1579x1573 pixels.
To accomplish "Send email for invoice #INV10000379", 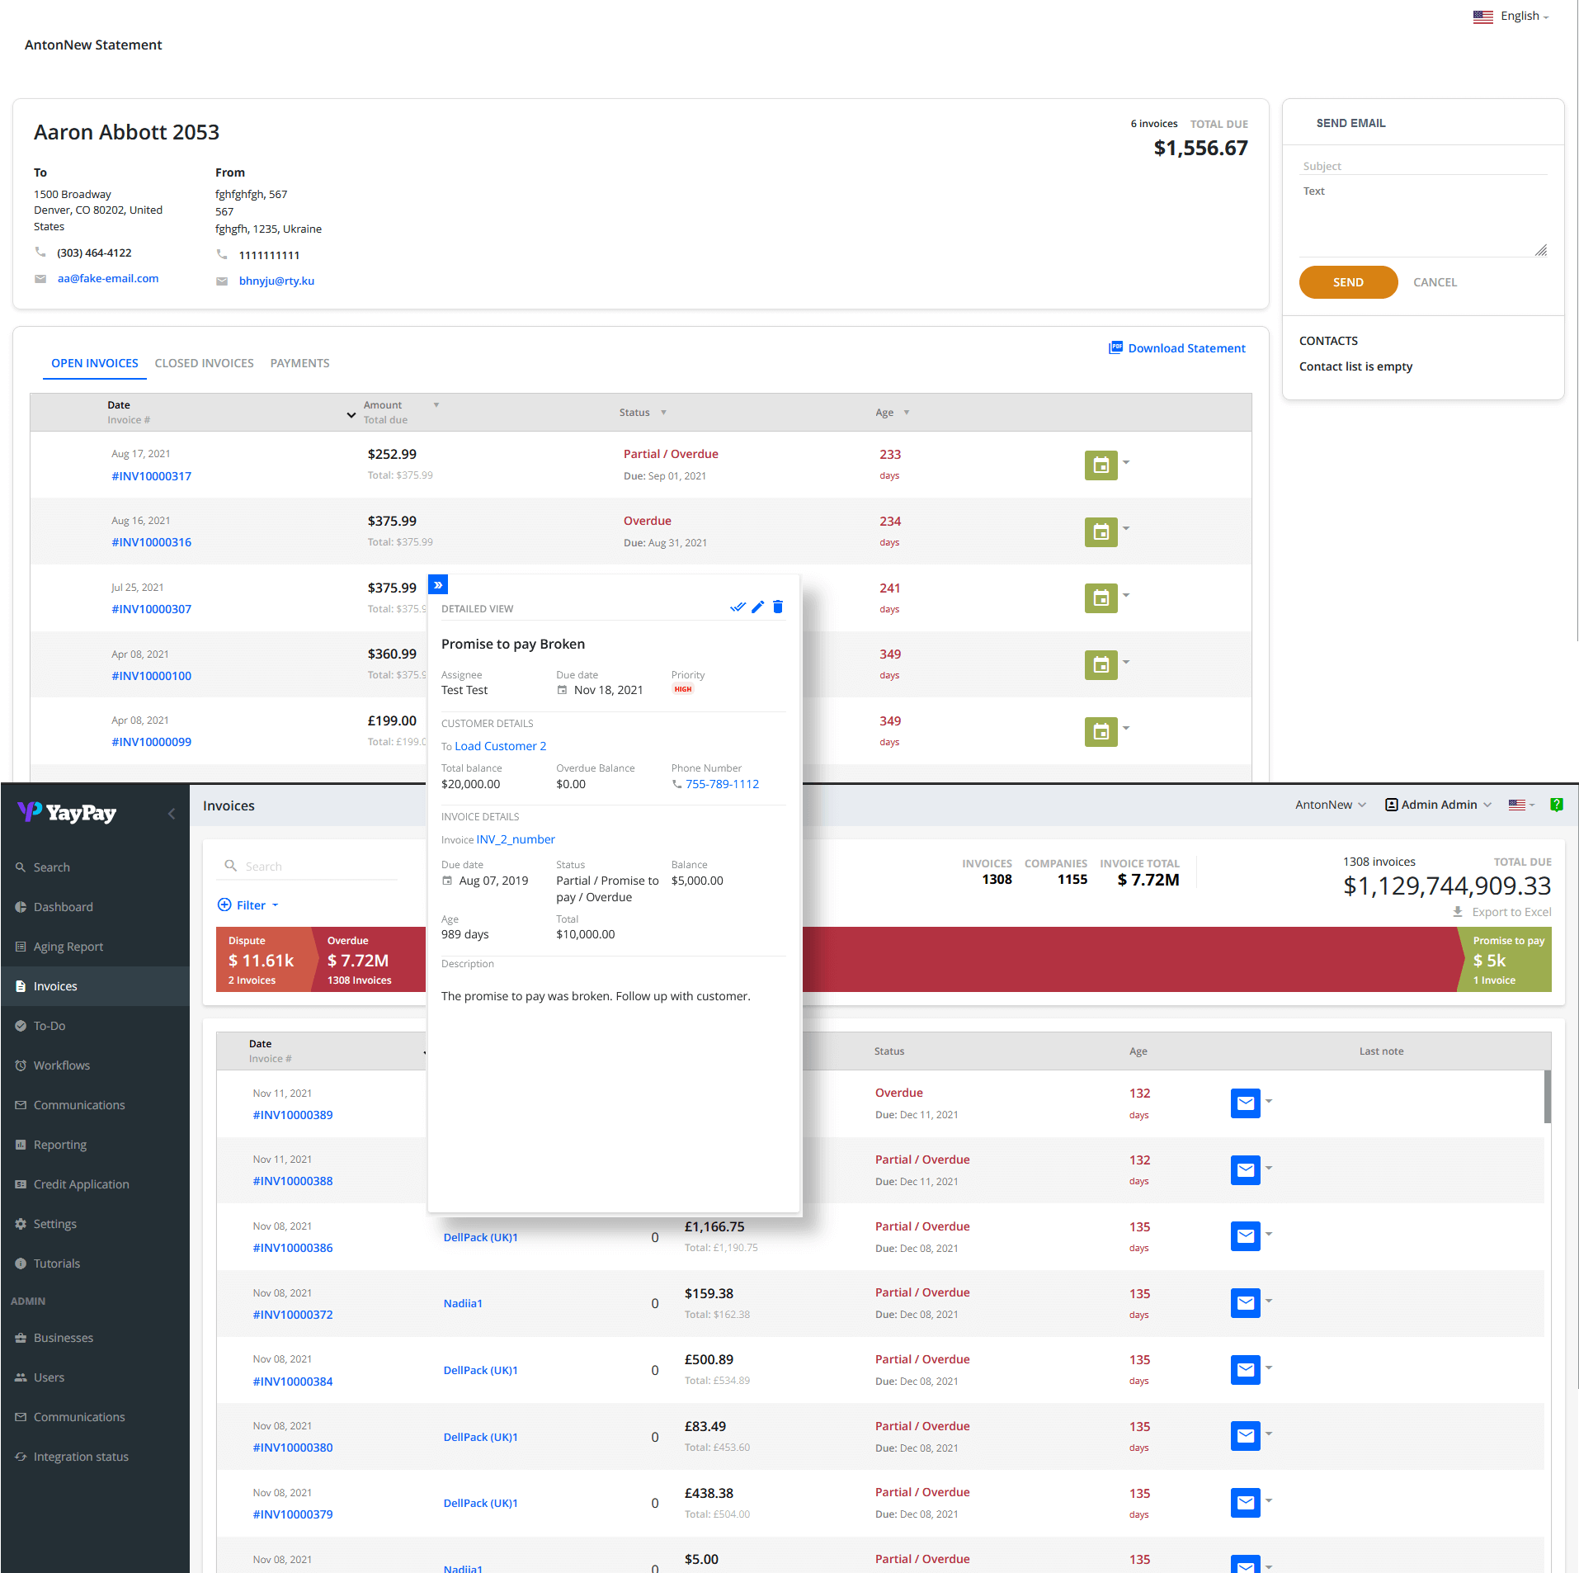I will [x=1245, y=1503].
